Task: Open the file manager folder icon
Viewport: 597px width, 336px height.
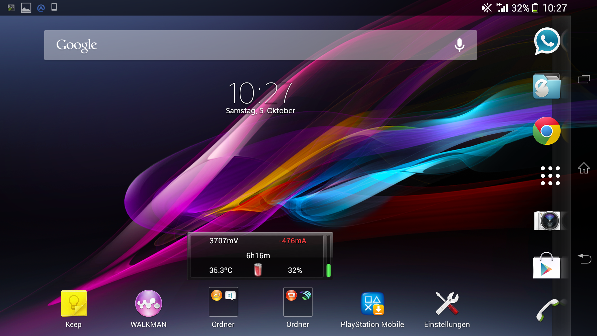Action: coord(546,86)
